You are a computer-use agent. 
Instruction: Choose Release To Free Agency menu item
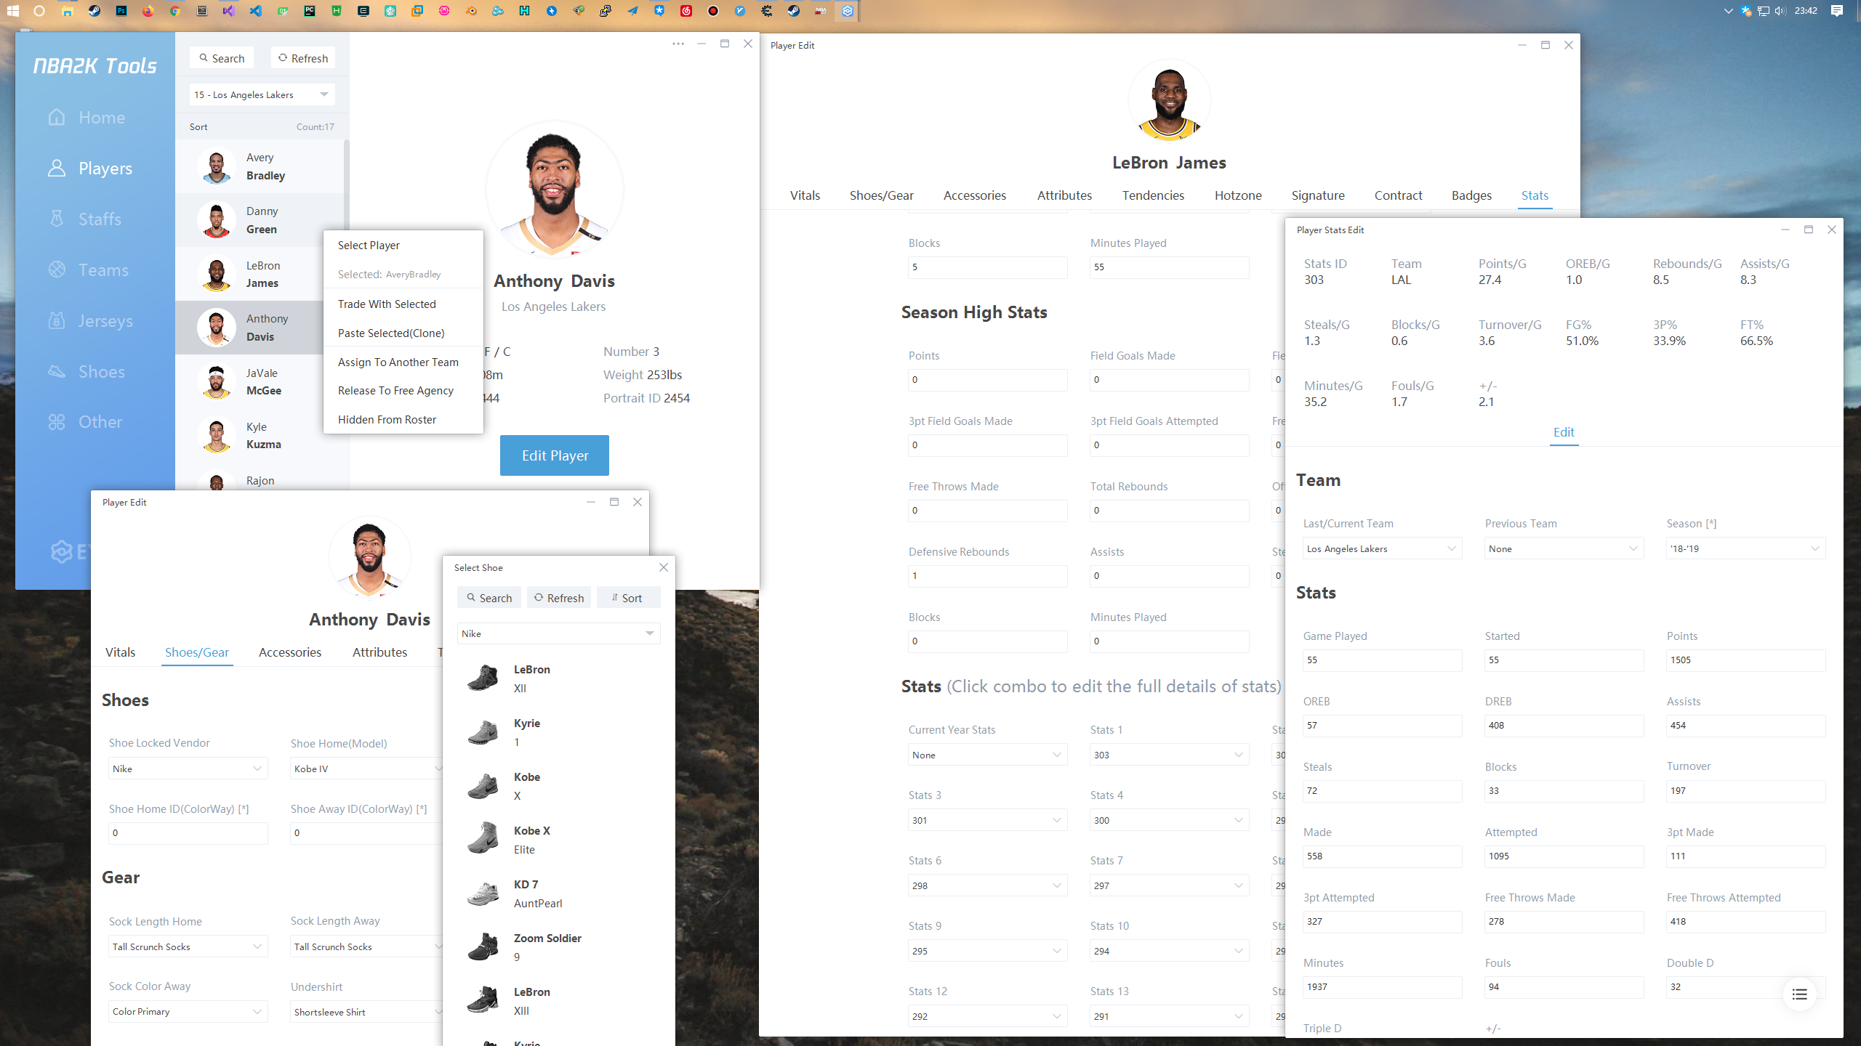[395, 391]
